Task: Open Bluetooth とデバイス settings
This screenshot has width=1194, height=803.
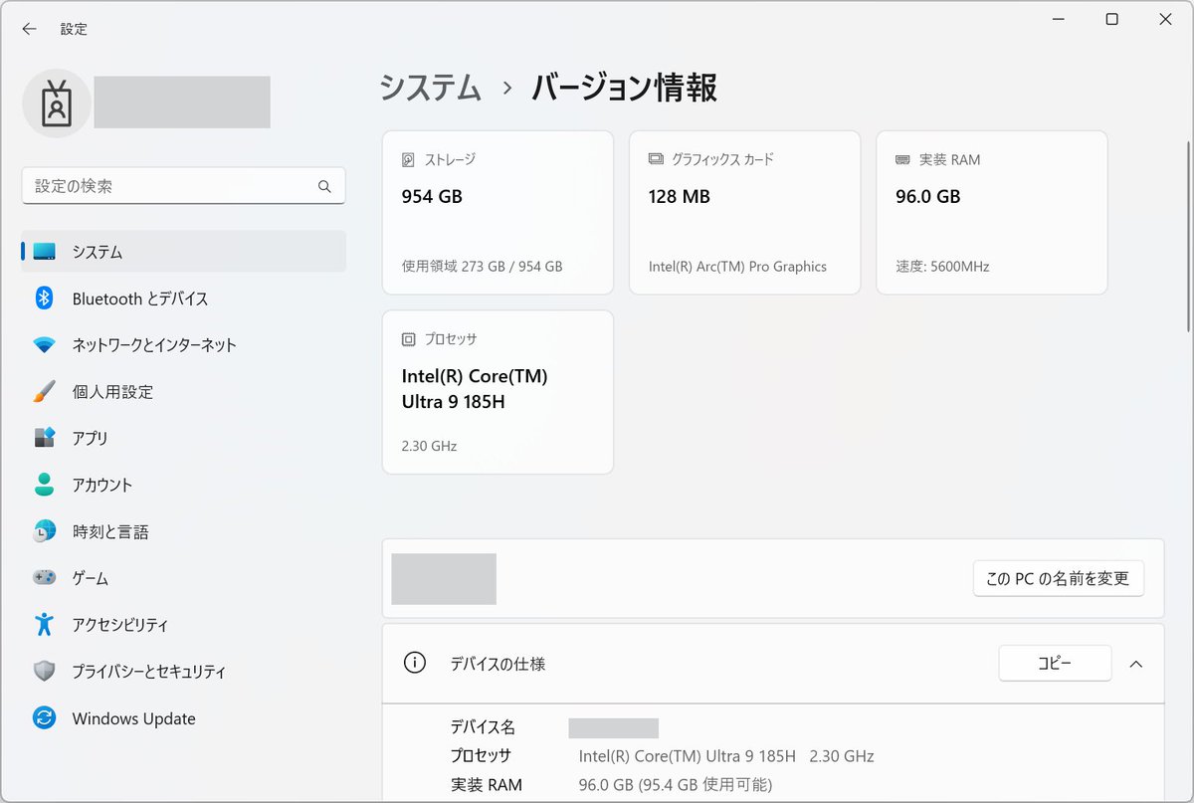Action: click(183, 299)
